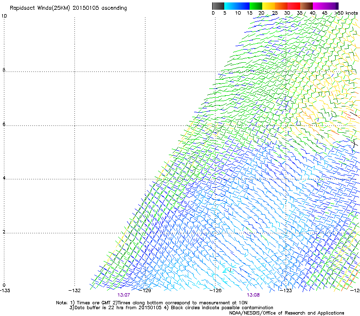The width and height of the screenshot is (360, 316).
Task: Click the latitude label 10 on the axis
Action: point(4,16)
